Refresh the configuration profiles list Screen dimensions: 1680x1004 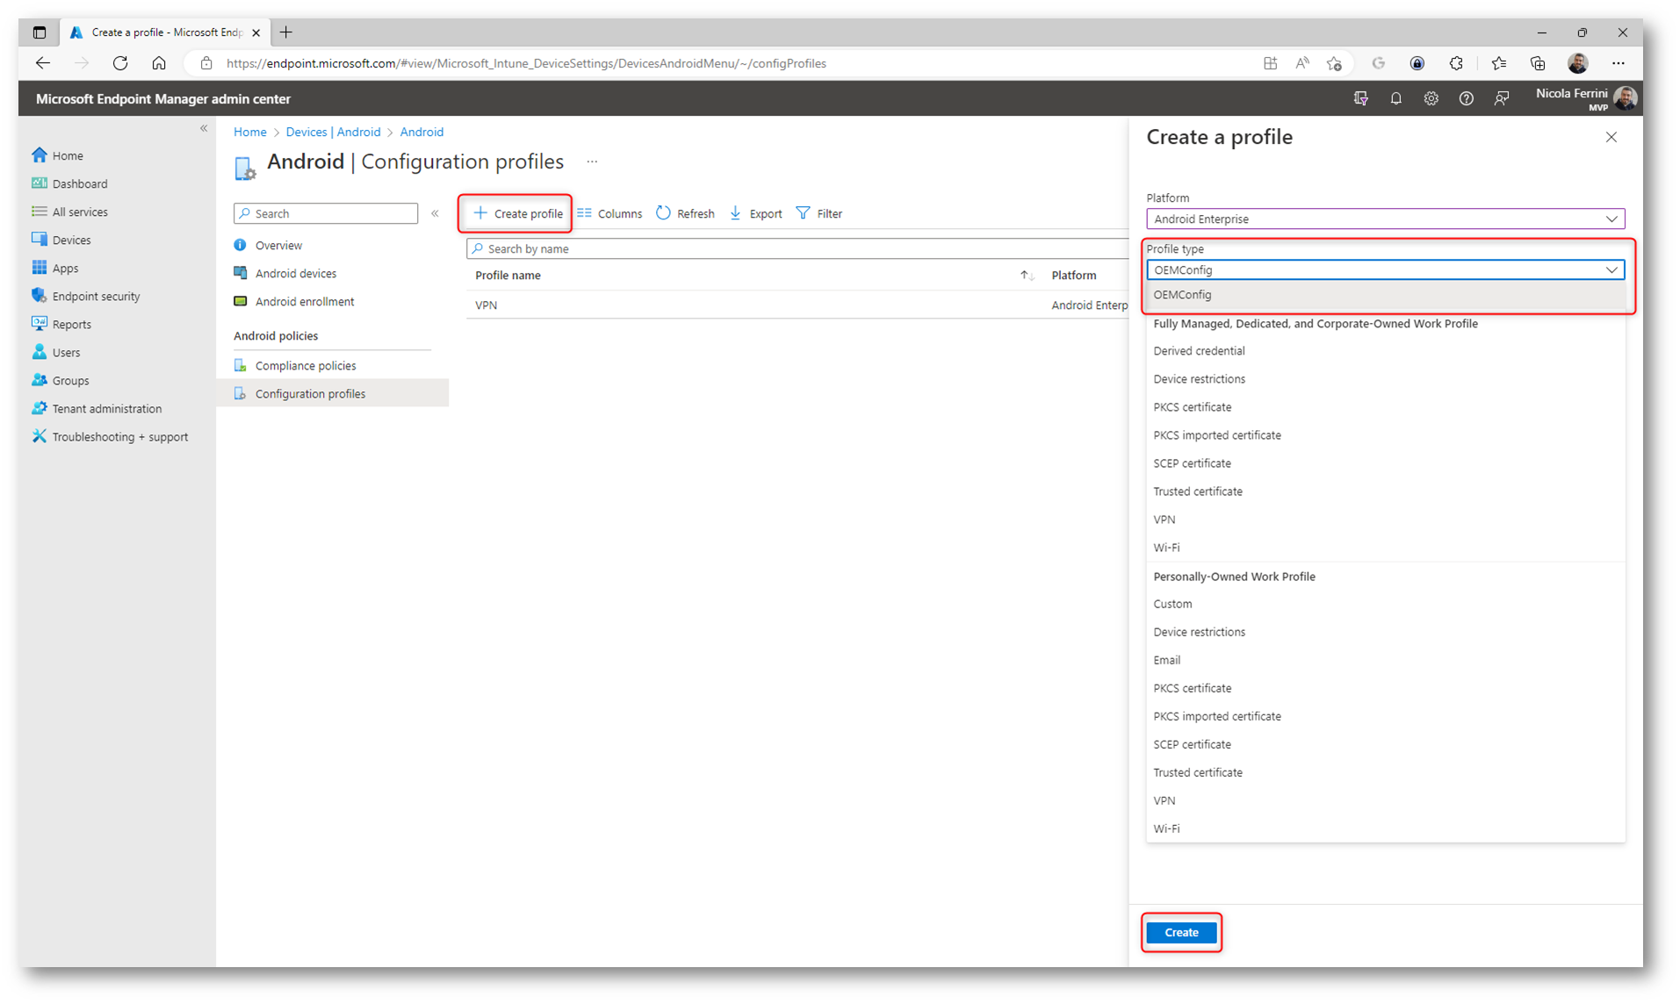pos(685,213)
